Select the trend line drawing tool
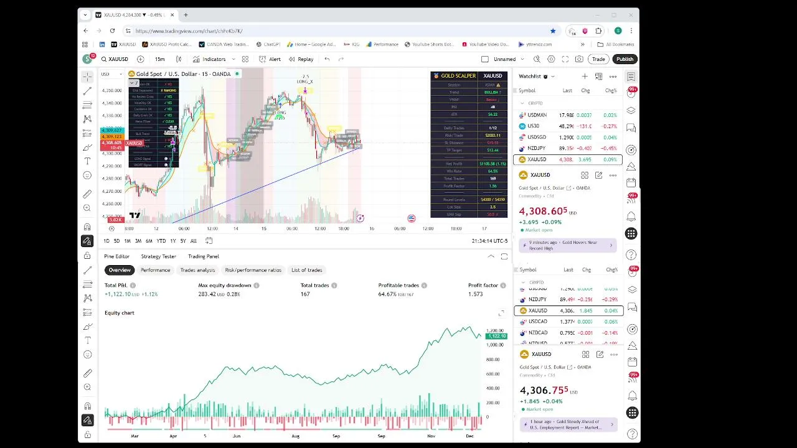This screenshot has height=448, width=797. pos(87,91)
